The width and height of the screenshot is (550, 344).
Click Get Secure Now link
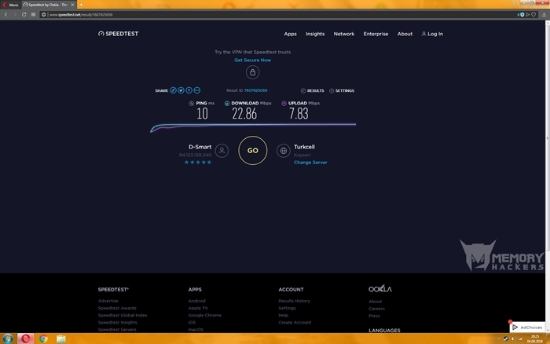pos(252,60)
